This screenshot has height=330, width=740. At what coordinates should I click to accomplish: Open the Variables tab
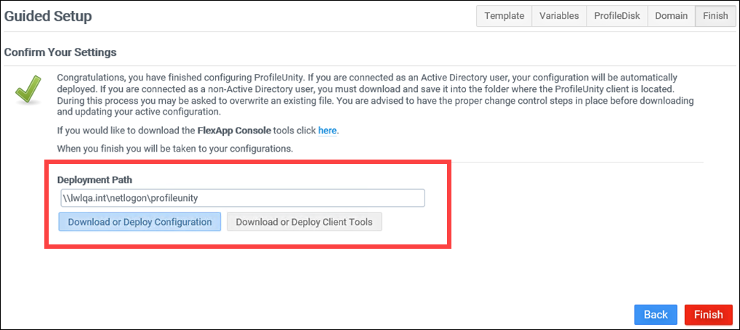pos(559,16)
